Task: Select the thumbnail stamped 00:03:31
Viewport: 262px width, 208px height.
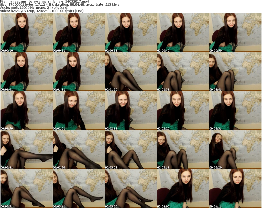Action: pyautogui.click(x=27, y=189)
